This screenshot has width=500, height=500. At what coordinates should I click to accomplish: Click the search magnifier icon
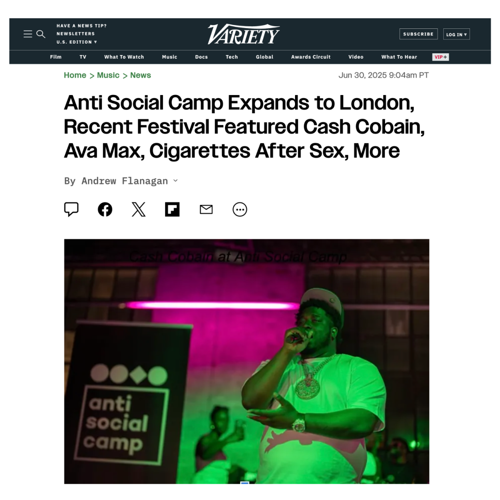pyautogui.click(x=41, y=34)
